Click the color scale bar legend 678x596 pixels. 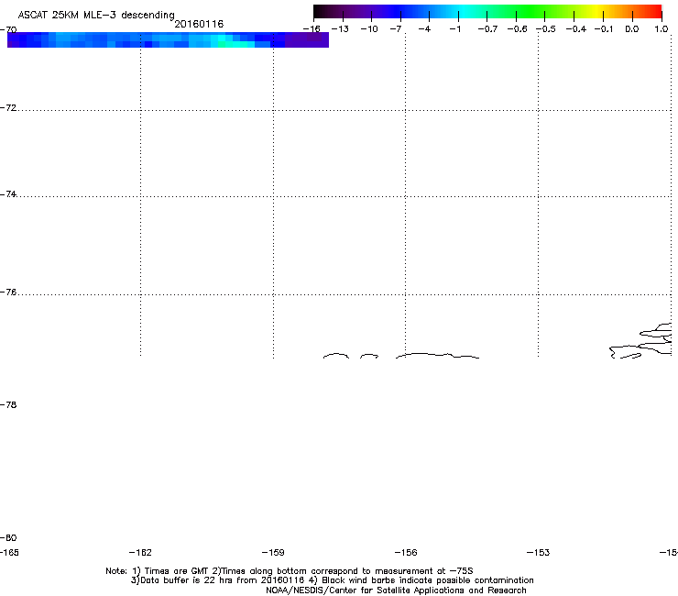click(x=487, y=11)
